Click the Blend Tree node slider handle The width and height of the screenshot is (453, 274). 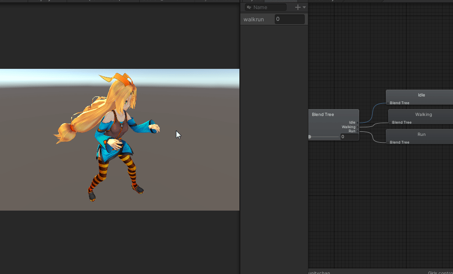point(309,137)
